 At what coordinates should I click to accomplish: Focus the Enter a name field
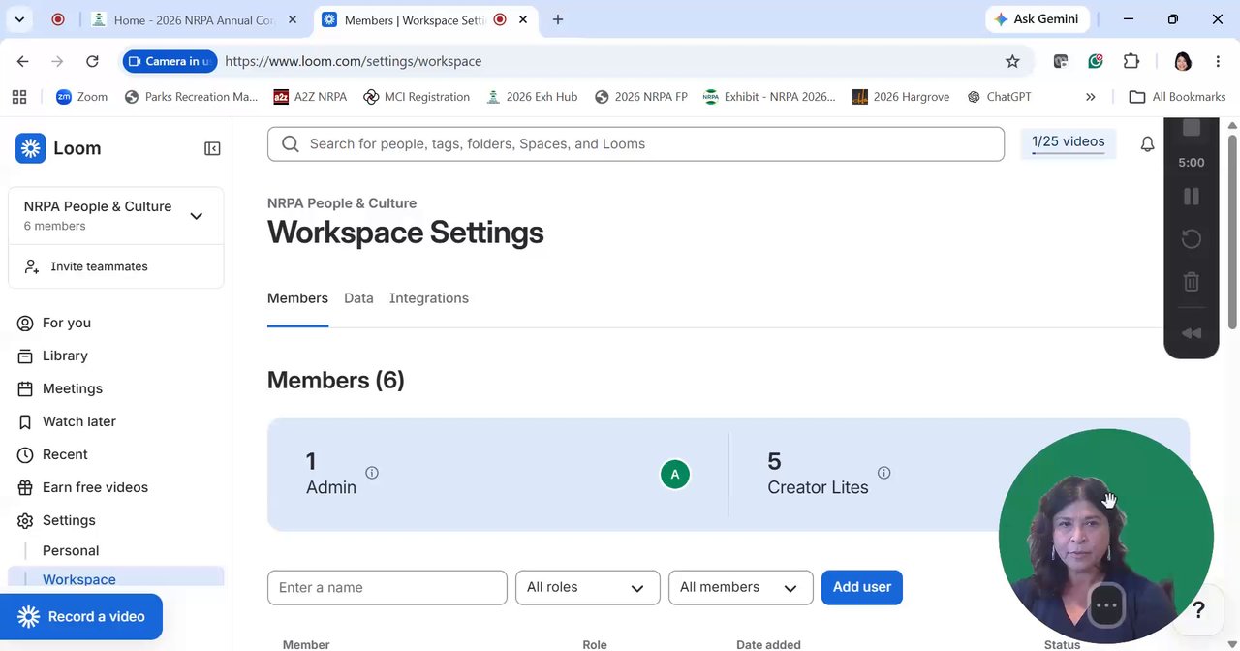[387, 587]
